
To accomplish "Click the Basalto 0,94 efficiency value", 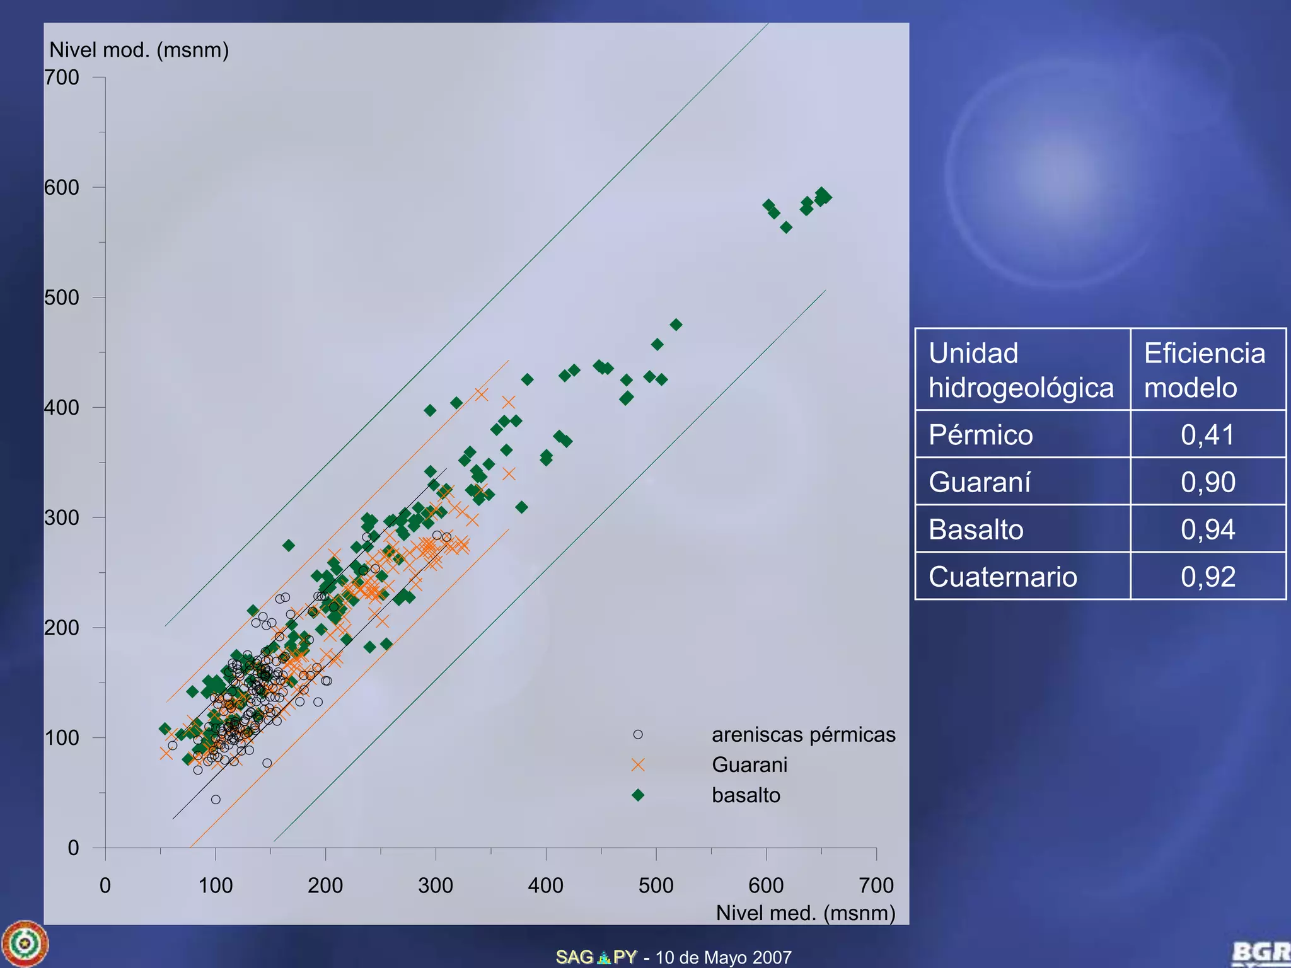I will point(1207,529).
